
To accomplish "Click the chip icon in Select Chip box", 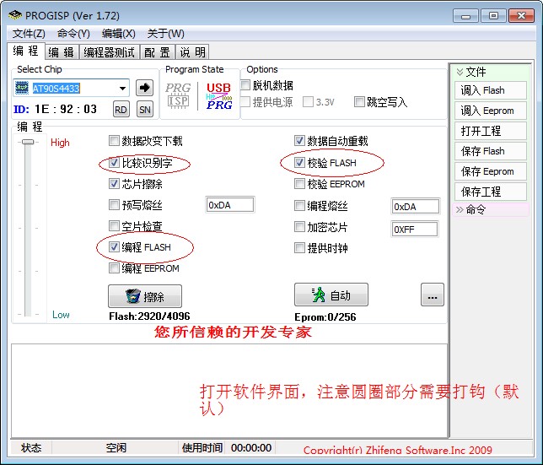I will point(21,88).
